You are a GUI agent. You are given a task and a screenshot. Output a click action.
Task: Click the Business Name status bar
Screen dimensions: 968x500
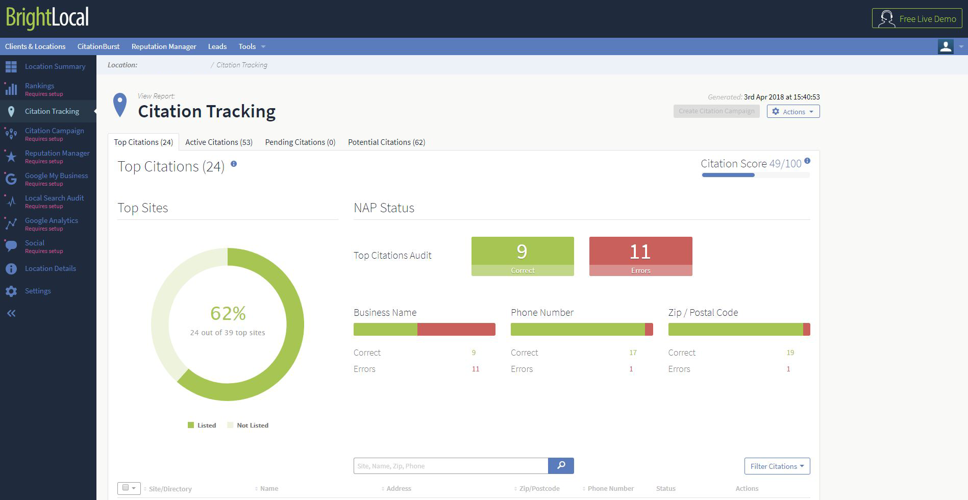coord(424,329)
